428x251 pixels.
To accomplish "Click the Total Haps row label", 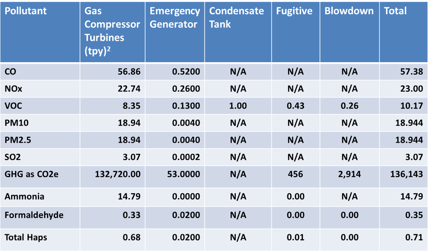I will [x=26, y=237].
